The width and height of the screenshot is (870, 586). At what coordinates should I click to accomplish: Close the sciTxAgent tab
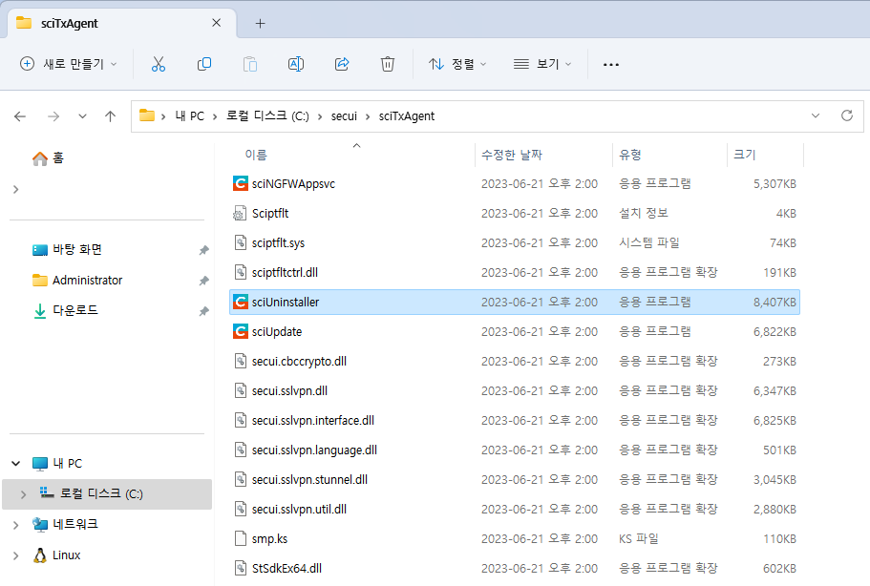[x=217, y=23]
